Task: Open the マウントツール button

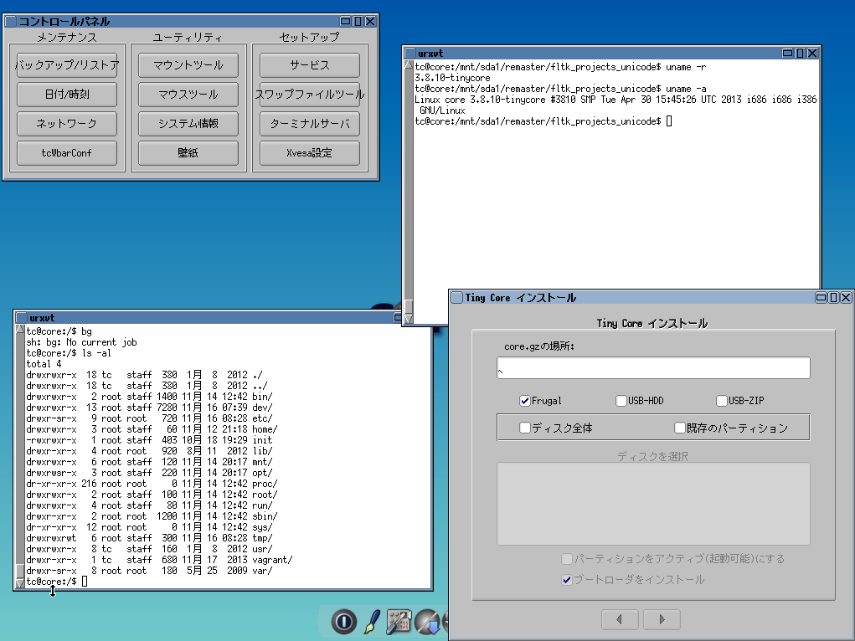Action: tap(188, 65)
